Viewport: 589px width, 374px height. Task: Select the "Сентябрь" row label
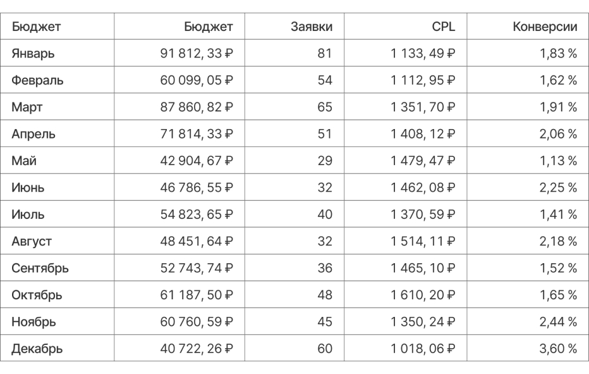pyautogui.click(x=40, y=268)
